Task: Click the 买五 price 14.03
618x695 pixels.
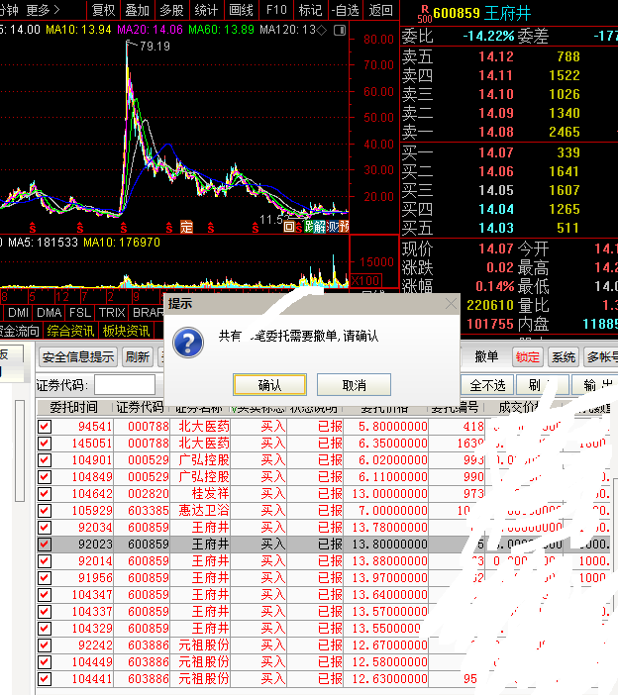Action: click(495, 228)
